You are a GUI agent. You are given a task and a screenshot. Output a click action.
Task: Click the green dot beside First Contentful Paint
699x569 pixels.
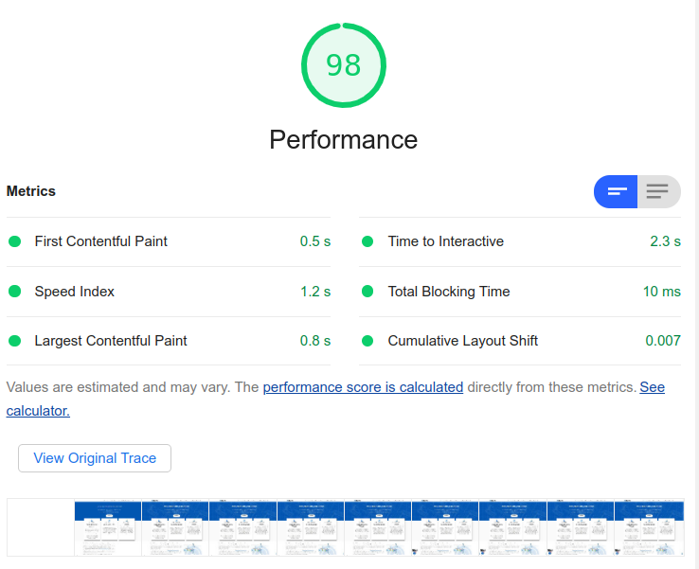pyautogui.click(x=15, y=241)
